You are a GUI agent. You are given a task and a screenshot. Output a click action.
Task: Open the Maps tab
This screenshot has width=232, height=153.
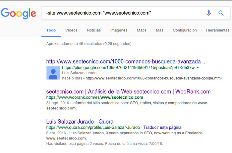tap(142, 30)
